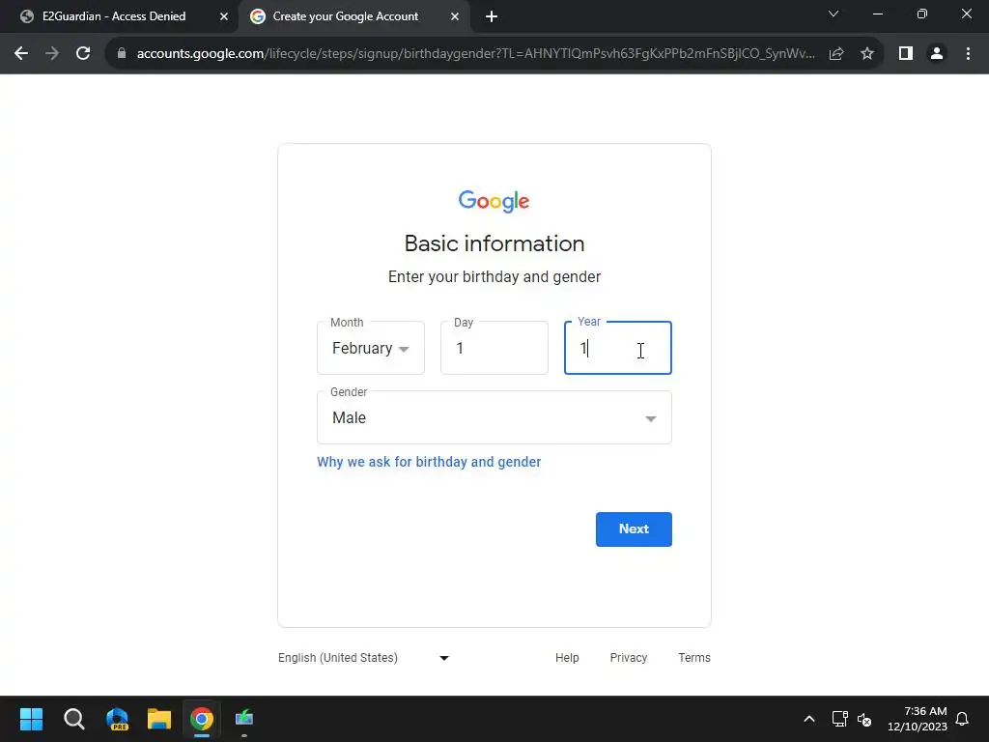Open the English (United States) language selector
The height and width of the screenshot is (742, 989).
coord(363,657)
